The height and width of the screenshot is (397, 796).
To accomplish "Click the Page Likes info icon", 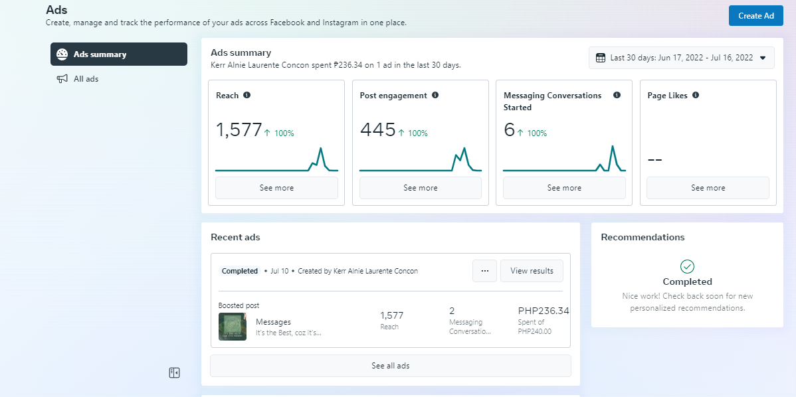I will click(696, 96).
